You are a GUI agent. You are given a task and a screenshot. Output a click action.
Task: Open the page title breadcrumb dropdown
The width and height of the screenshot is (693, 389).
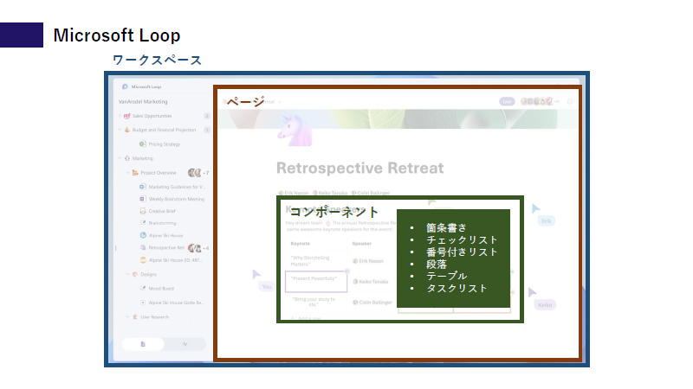tap(279, 102)
